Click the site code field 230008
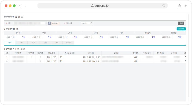 [55, 23]
